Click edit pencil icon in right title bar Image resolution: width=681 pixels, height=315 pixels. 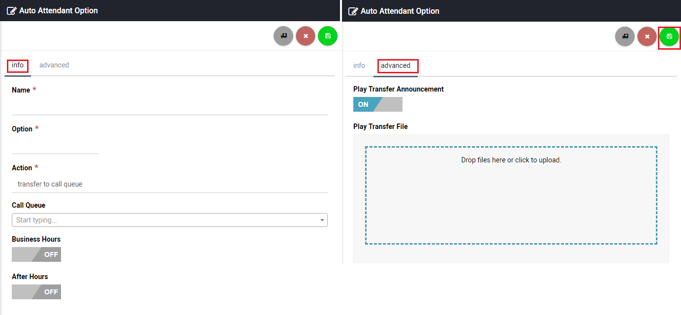pos(353,11)
